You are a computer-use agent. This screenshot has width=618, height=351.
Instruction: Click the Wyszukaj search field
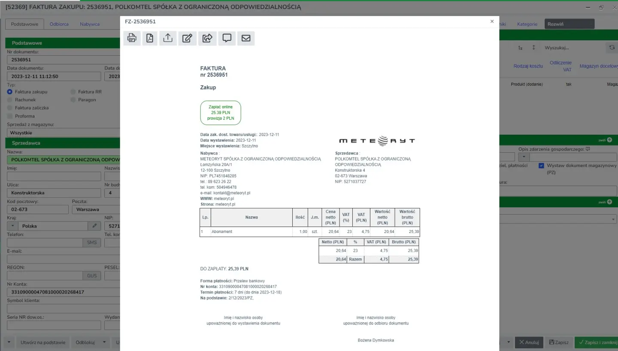click(x=573, y=48)
